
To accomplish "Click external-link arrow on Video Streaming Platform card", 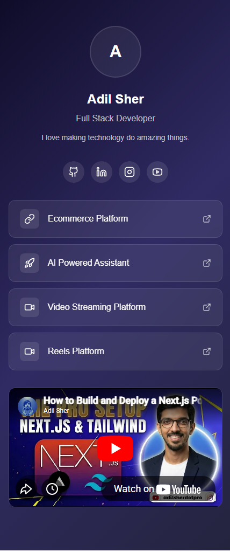I will (207, 307).
